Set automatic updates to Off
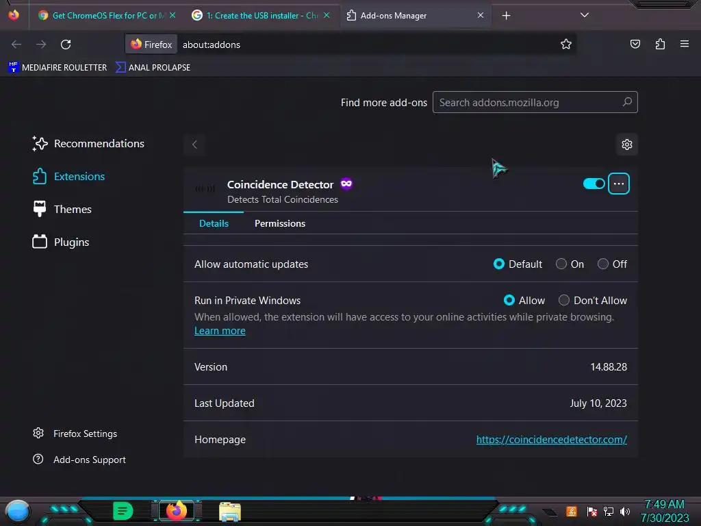Viewport: 701px width, 526px height. pyautogui.click(x=602, y=264)
